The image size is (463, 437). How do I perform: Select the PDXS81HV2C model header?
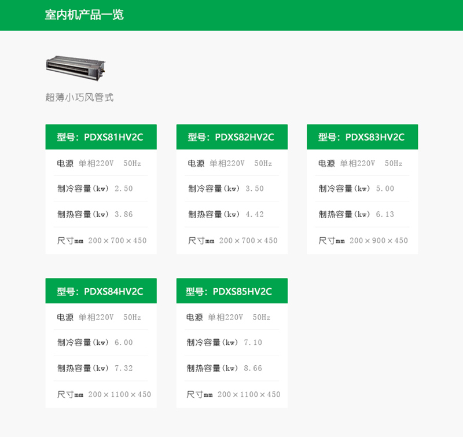point(101,137)
